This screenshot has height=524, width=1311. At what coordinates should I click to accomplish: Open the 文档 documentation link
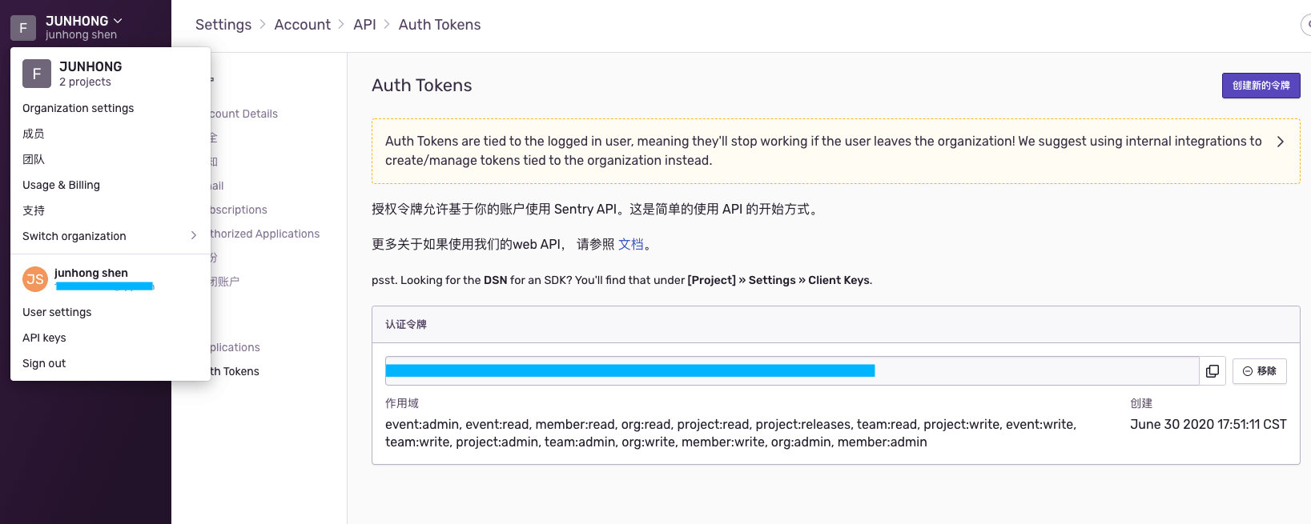pyautogui.click(x=631, y=244)
